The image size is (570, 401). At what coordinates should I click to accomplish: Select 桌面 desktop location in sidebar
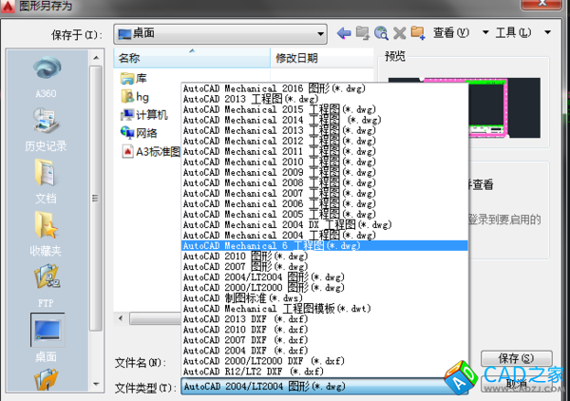(47, 338)
